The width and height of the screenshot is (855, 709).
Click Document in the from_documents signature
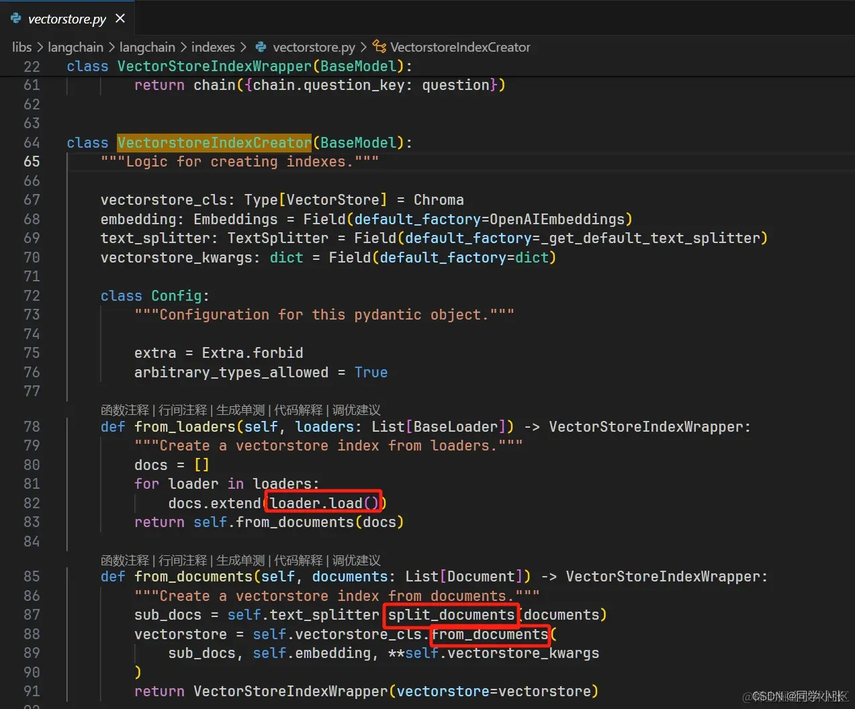[481, 577]
